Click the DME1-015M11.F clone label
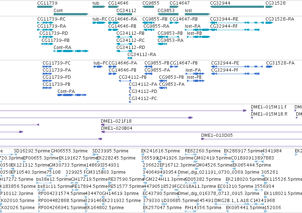Image resolution: width=302 pixels, height=213 pixels. pos(269,107)
